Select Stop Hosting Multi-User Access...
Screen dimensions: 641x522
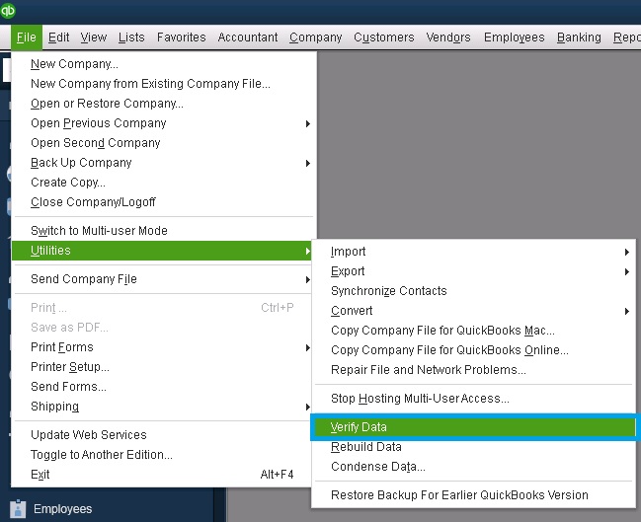[x=473, y=399]
